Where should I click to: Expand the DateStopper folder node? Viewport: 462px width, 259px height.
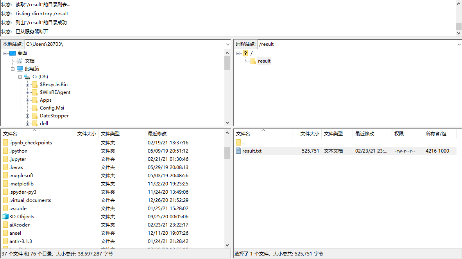click(x=27, y=116)
